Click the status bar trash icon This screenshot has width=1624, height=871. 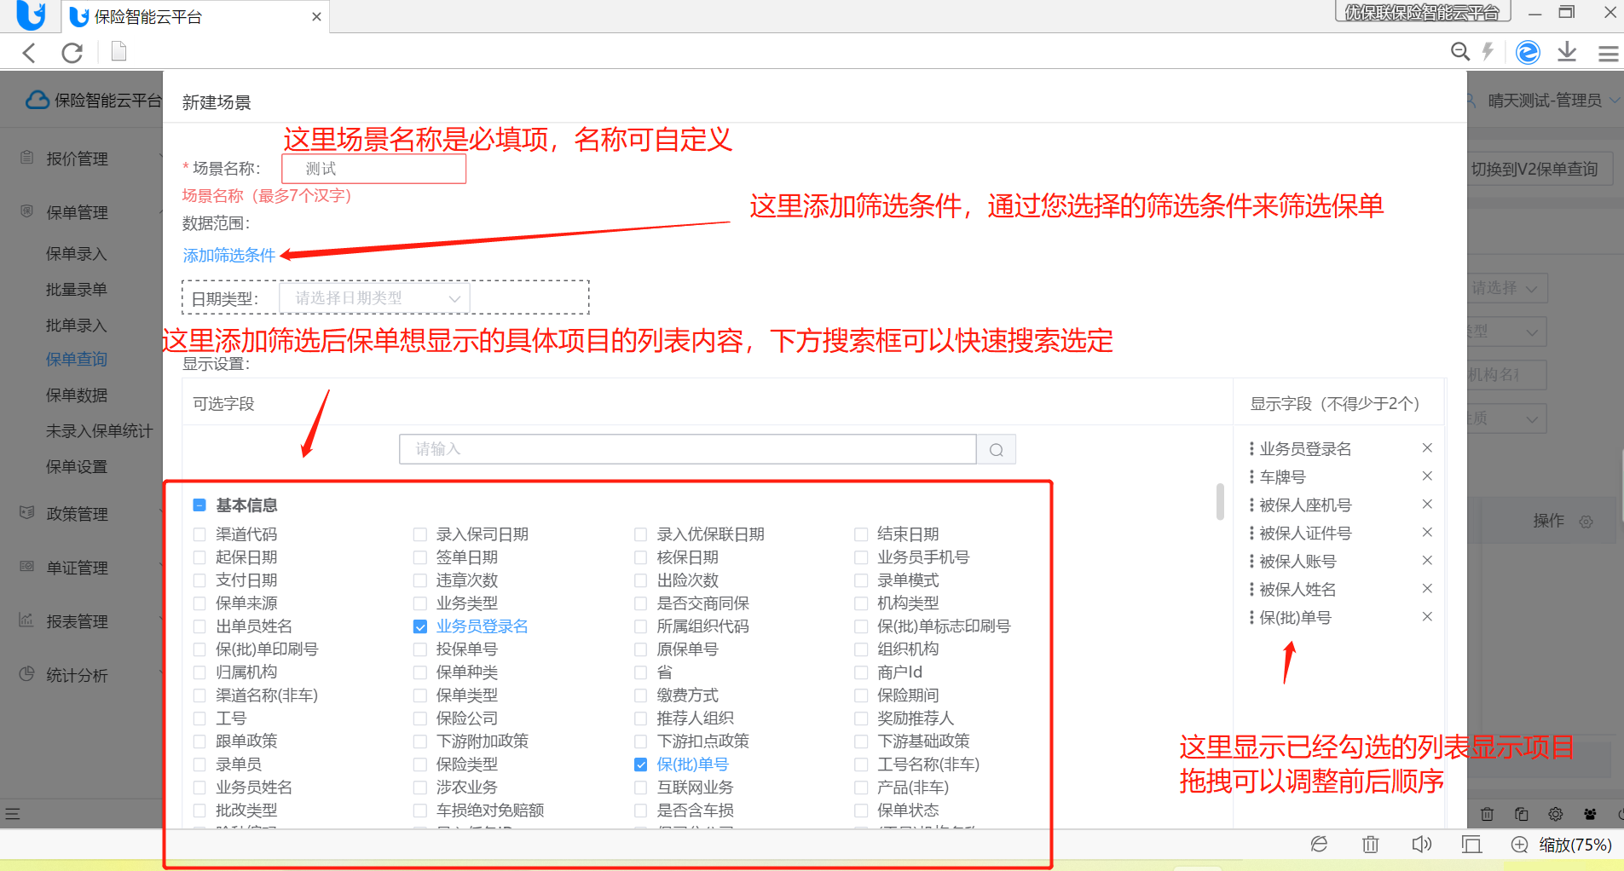pos(1371,845)
